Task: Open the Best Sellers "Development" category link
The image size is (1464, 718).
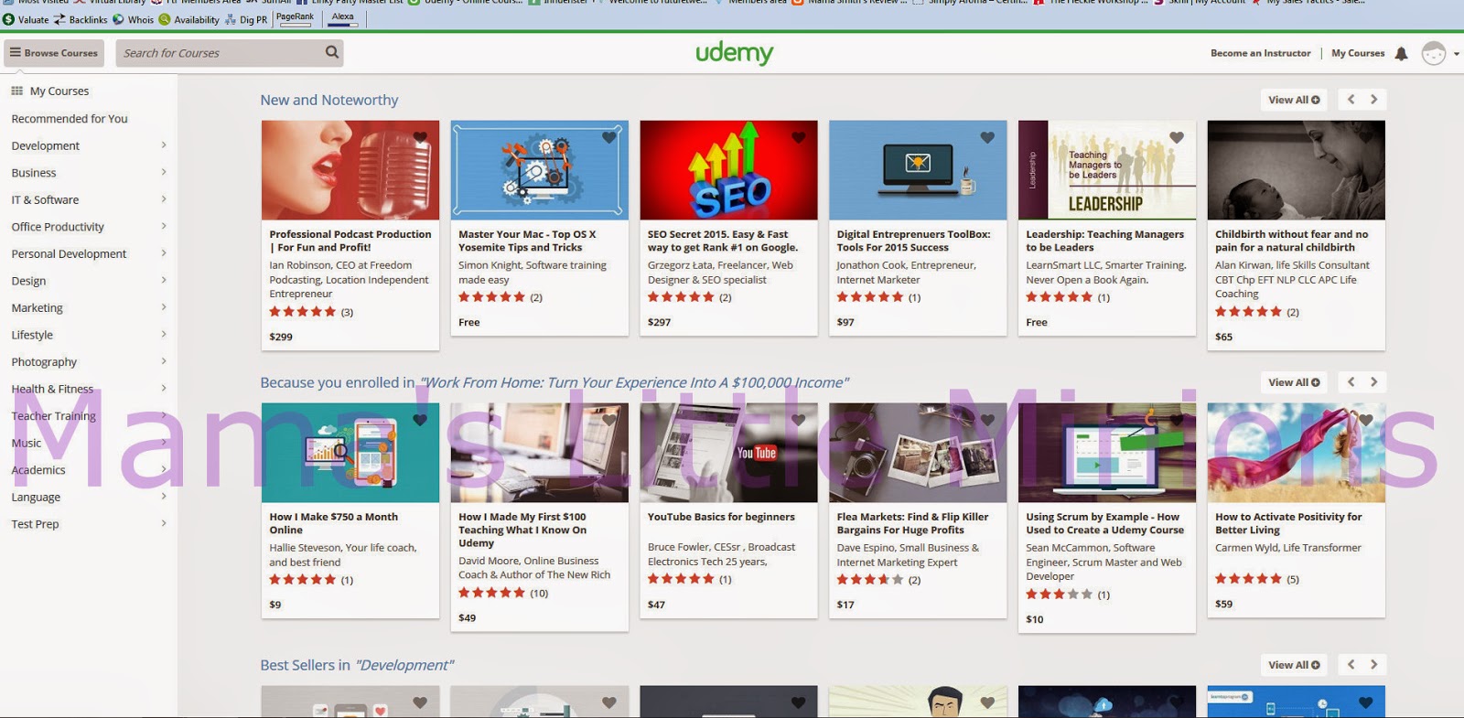Action: tap(404, 665)
